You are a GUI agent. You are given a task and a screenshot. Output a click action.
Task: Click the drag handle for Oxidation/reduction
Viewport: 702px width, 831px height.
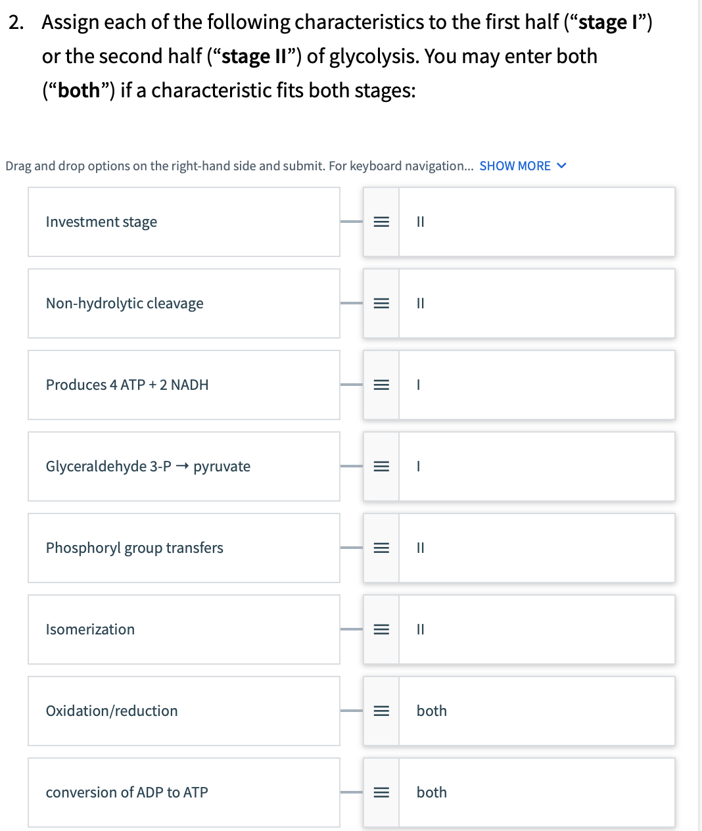(381, 711)
